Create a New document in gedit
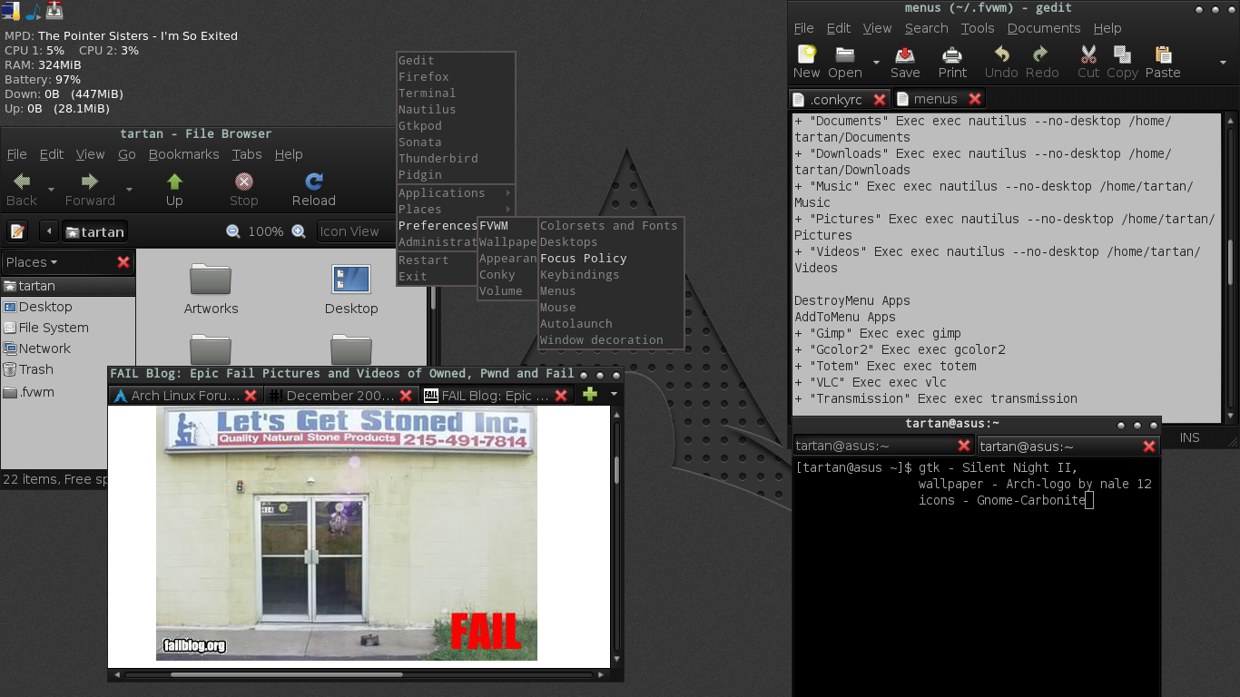Viewport: 1240px width, 697px height. click(806, 63)
